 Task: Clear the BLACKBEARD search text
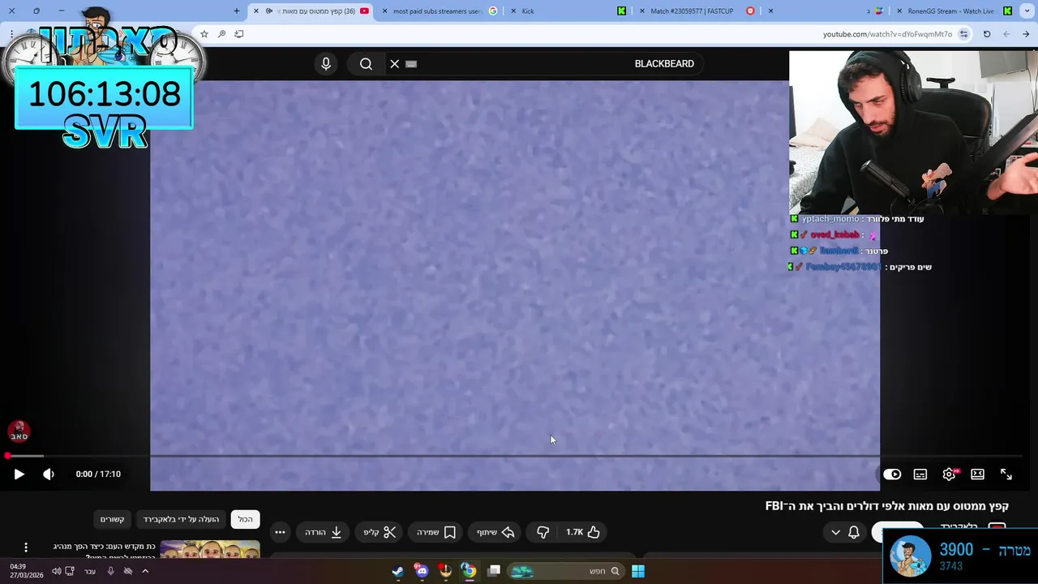[395, 64]
